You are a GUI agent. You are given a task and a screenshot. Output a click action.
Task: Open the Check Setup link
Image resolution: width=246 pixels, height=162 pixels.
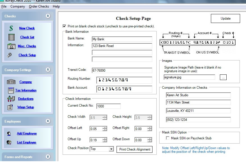click(x=27, y=55)
